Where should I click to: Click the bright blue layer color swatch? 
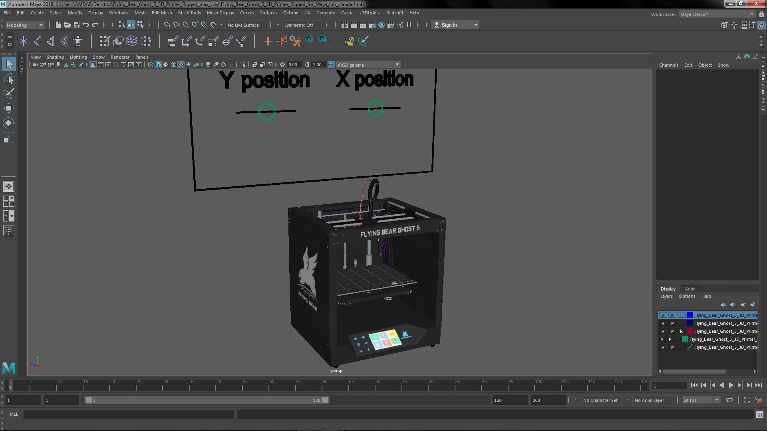[x=690, y=315]
